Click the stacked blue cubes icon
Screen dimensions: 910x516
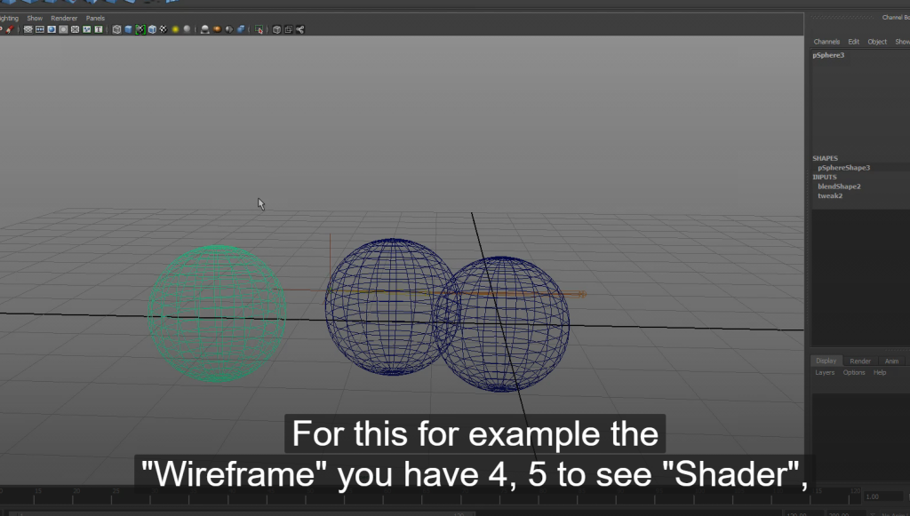(x=240, y=29)
